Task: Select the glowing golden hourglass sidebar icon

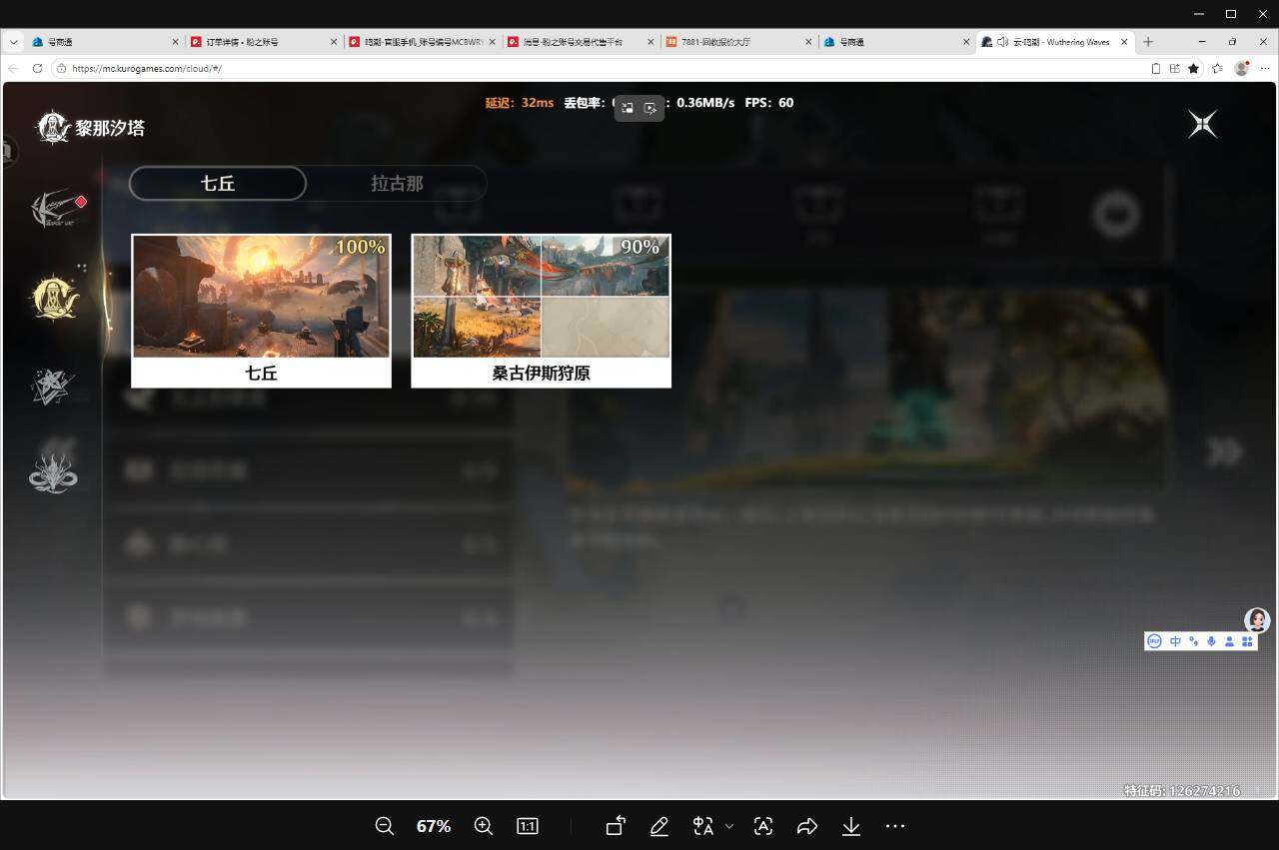Action: tap(54, 298)
